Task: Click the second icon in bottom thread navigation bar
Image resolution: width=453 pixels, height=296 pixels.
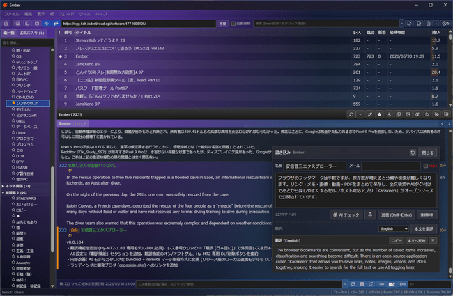Action: point(362,284)
